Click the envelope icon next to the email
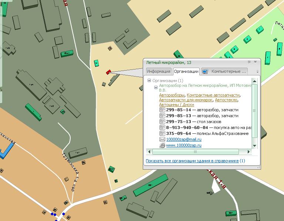The image size is (284, 221). coord(162,139)
